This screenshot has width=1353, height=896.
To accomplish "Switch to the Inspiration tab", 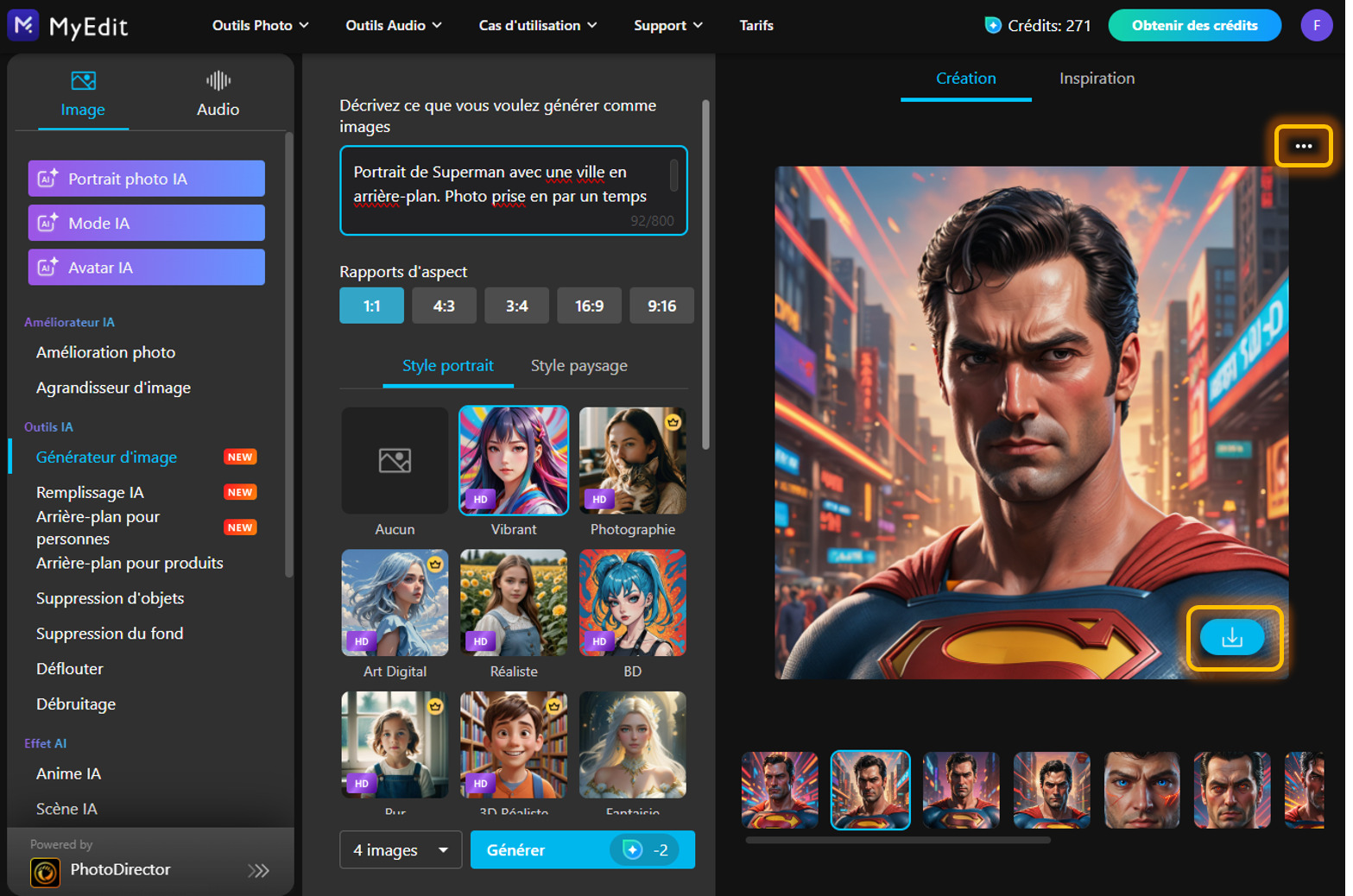I will click(x=1097, y=79).
